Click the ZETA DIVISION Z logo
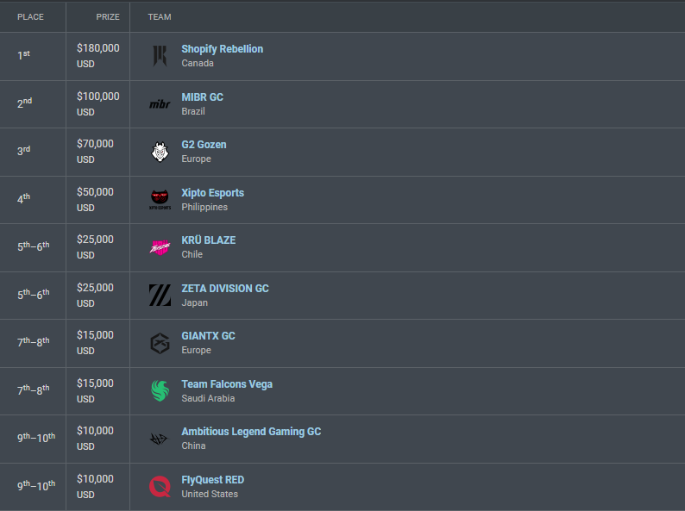This screenshot has width=685, height=511. (160, 296)
